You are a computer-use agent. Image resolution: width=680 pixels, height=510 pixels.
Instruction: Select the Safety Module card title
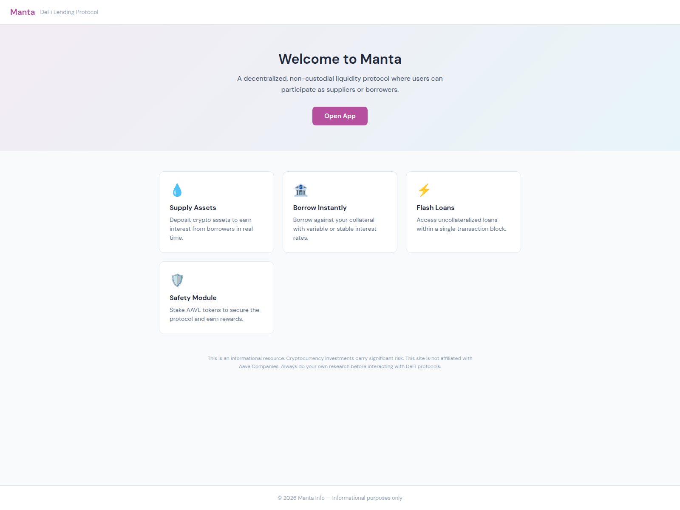click(x=193, y=298)
